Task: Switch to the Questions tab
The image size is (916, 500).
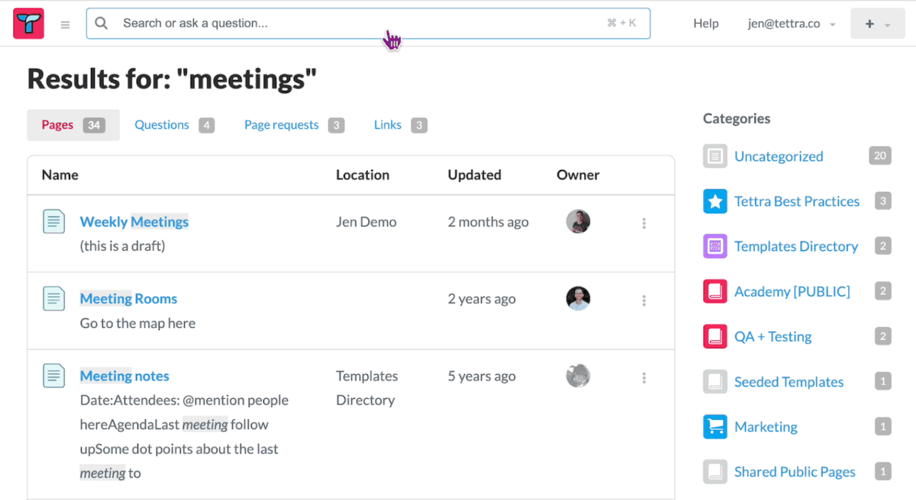Action: pyautogui.click(x=174, y=125)
